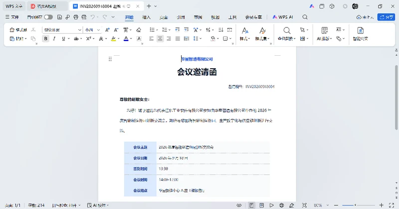Click the Redo arrow icon
This screenshot has width=399, height=209.
(105, 17)
